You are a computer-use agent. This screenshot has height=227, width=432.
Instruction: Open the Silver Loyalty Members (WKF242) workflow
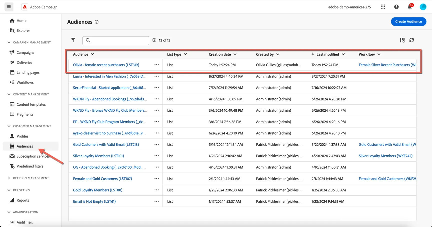pyautogui.click(x=385, y=156)
